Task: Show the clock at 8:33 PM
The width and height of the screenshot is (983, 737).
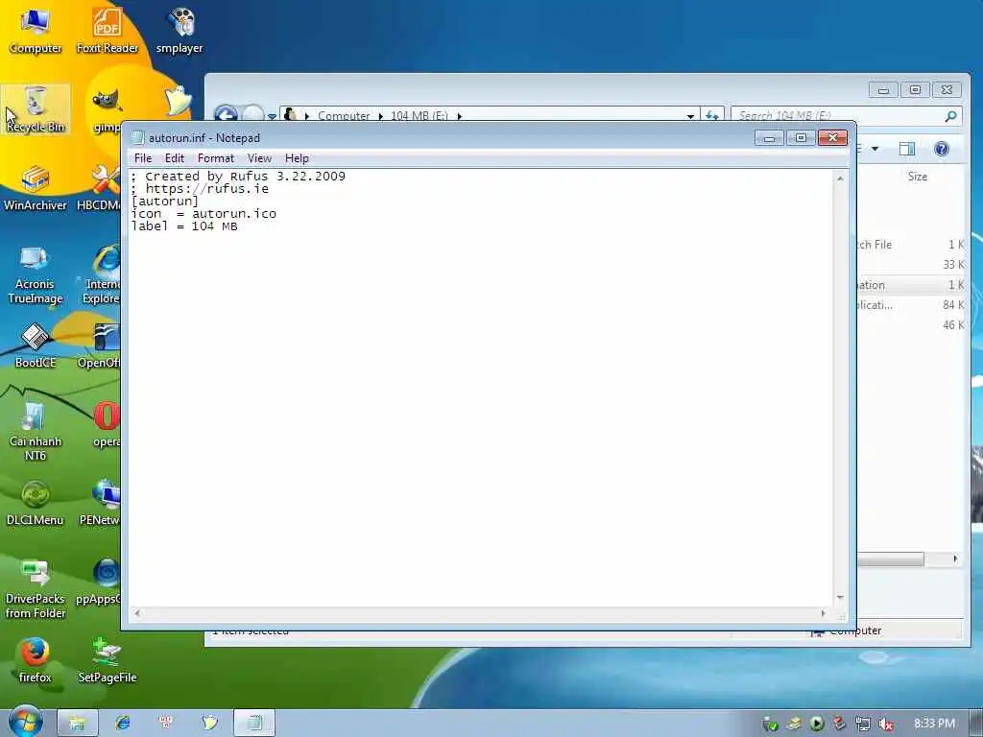Action: [x=934, y=724]
